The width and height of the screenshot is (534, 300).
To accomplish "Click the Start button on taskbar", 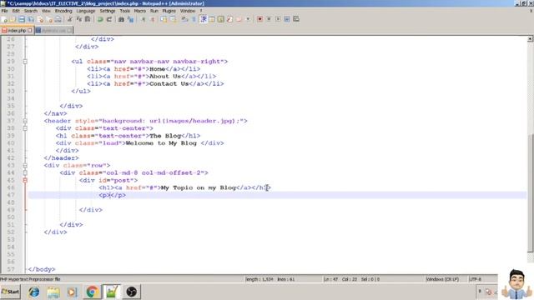I will click(x=10, y=292).
